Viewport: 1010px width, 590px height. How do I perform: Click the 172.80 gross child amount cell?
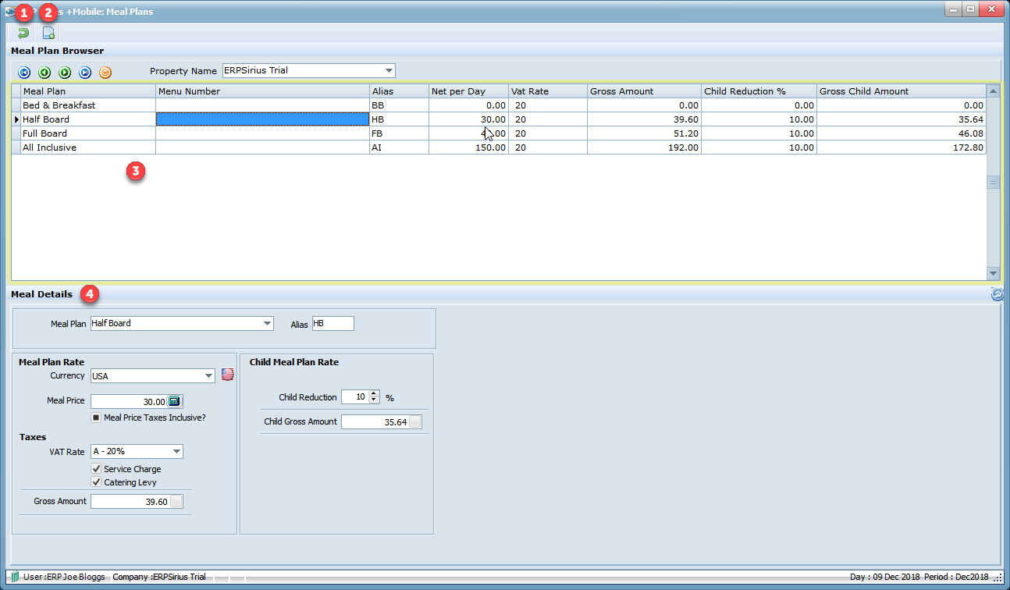[902, 147]
